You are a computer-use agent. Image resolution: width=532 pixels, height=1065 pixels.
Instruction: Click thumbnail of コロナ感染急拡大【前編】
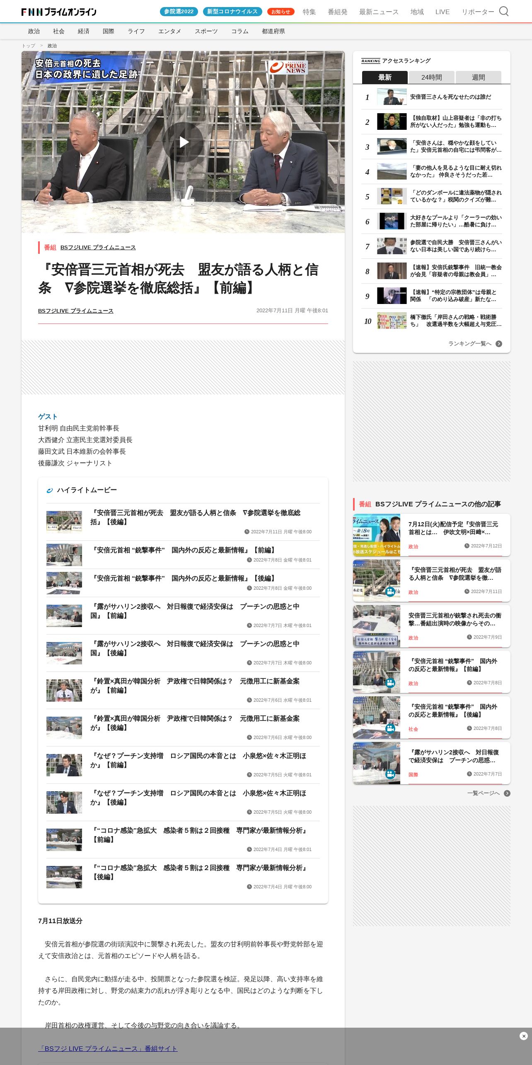(64, 840)
